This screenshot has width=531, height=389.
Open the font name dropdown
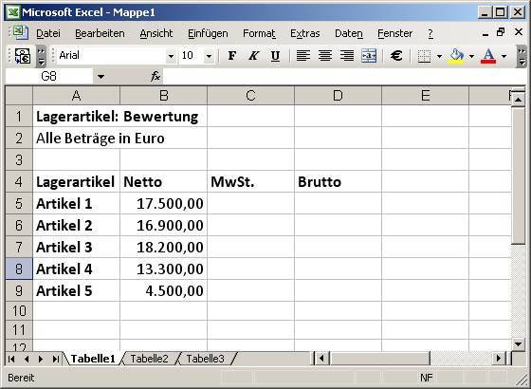pyautogui.click(x=171, y=56)
